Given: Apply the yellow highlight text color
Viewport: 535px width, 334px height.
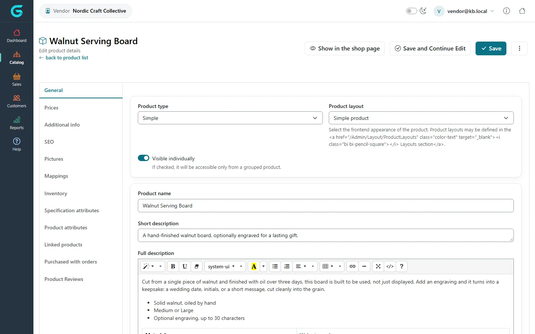Looking at the screenshot, I should click(254, 266).
